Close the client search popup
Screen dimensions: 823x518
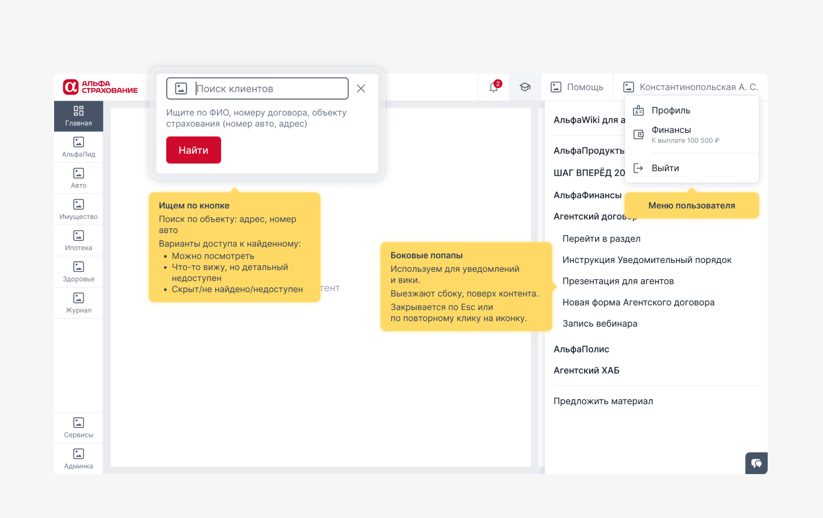click(x=361, y=88)
